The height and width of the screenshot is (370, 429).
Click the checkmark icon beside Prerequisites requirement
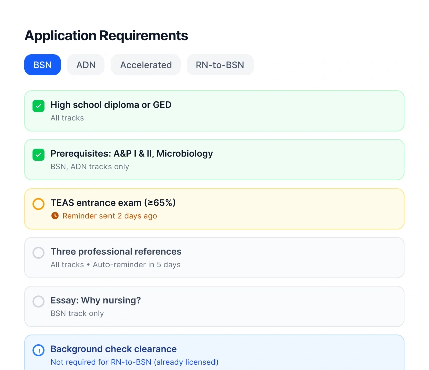38,155
